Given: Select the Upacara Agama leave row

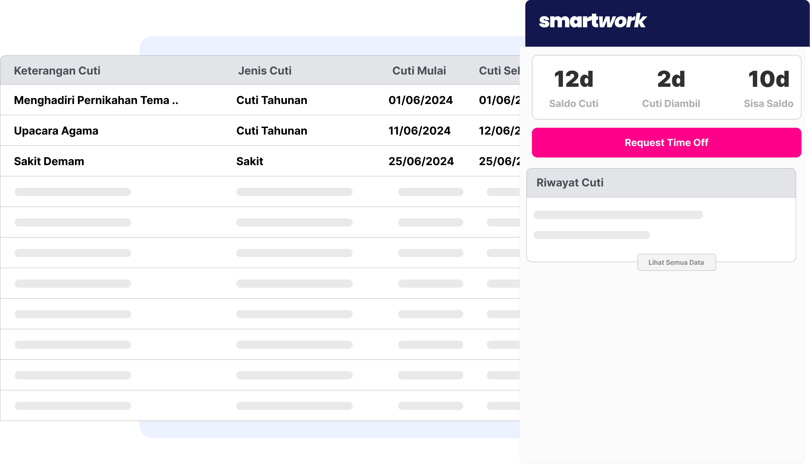Looking at the screenshot, I should [x=56, y=130].
